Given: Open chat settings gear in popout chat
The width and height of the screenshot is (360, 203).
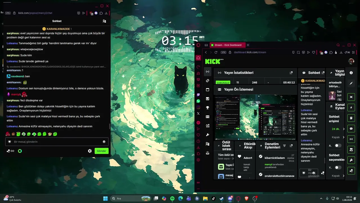Looking at the screenshot, I should coord(90,151).
